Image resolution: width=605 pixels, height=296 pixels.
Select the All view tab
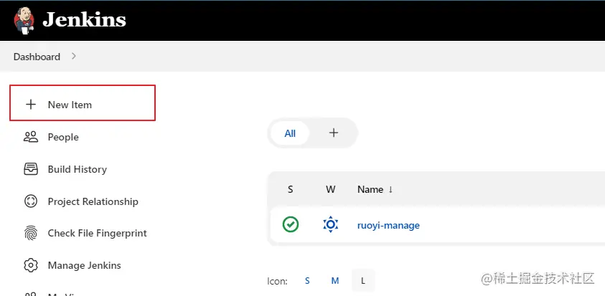[290, 133]
